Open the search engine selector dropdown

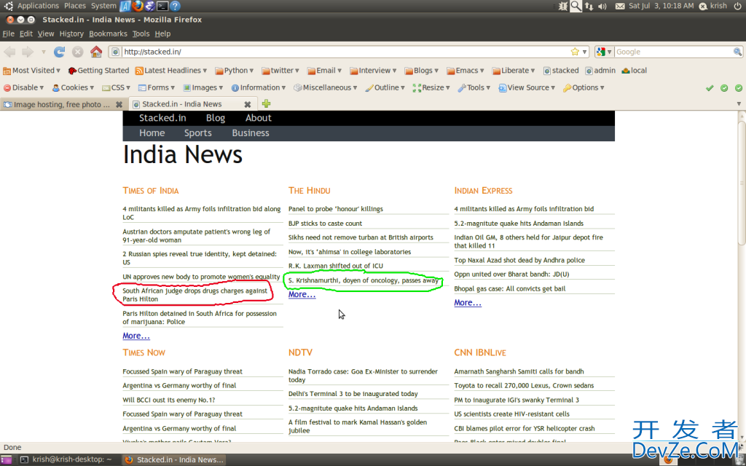coord(604,52)
